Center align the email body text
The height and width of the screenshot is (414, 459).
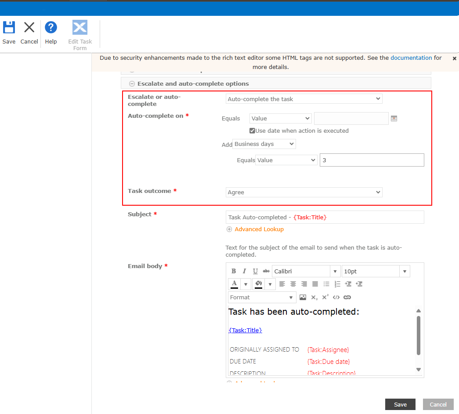[x=293, y=284]
